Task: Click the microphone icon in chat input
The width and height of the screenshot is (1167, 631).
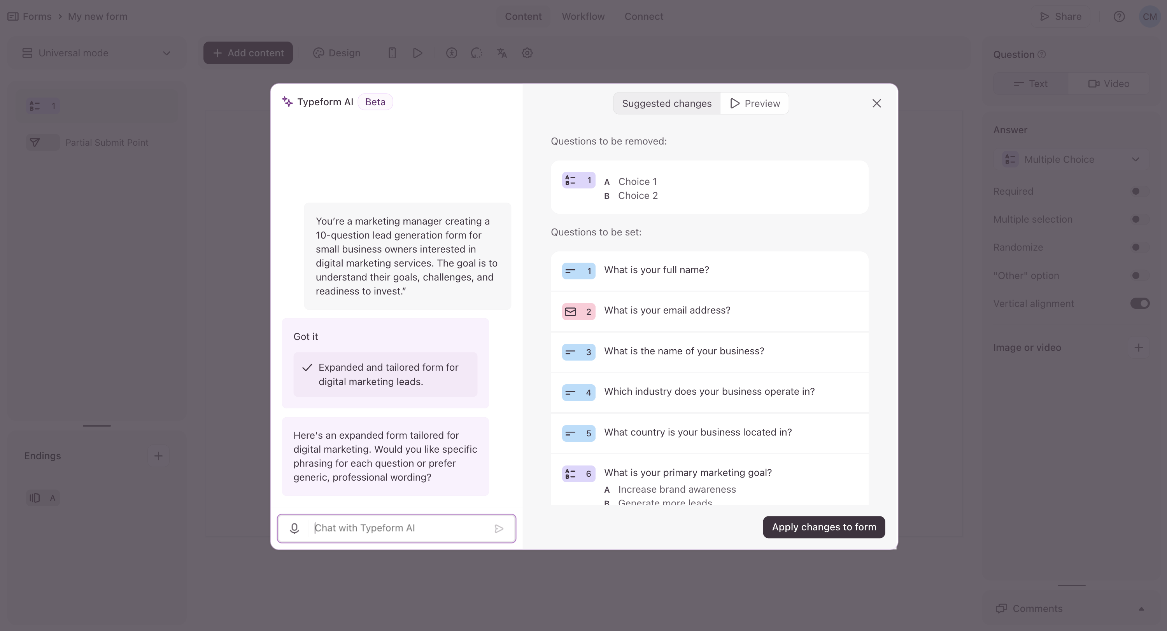Action: (294, 528)
